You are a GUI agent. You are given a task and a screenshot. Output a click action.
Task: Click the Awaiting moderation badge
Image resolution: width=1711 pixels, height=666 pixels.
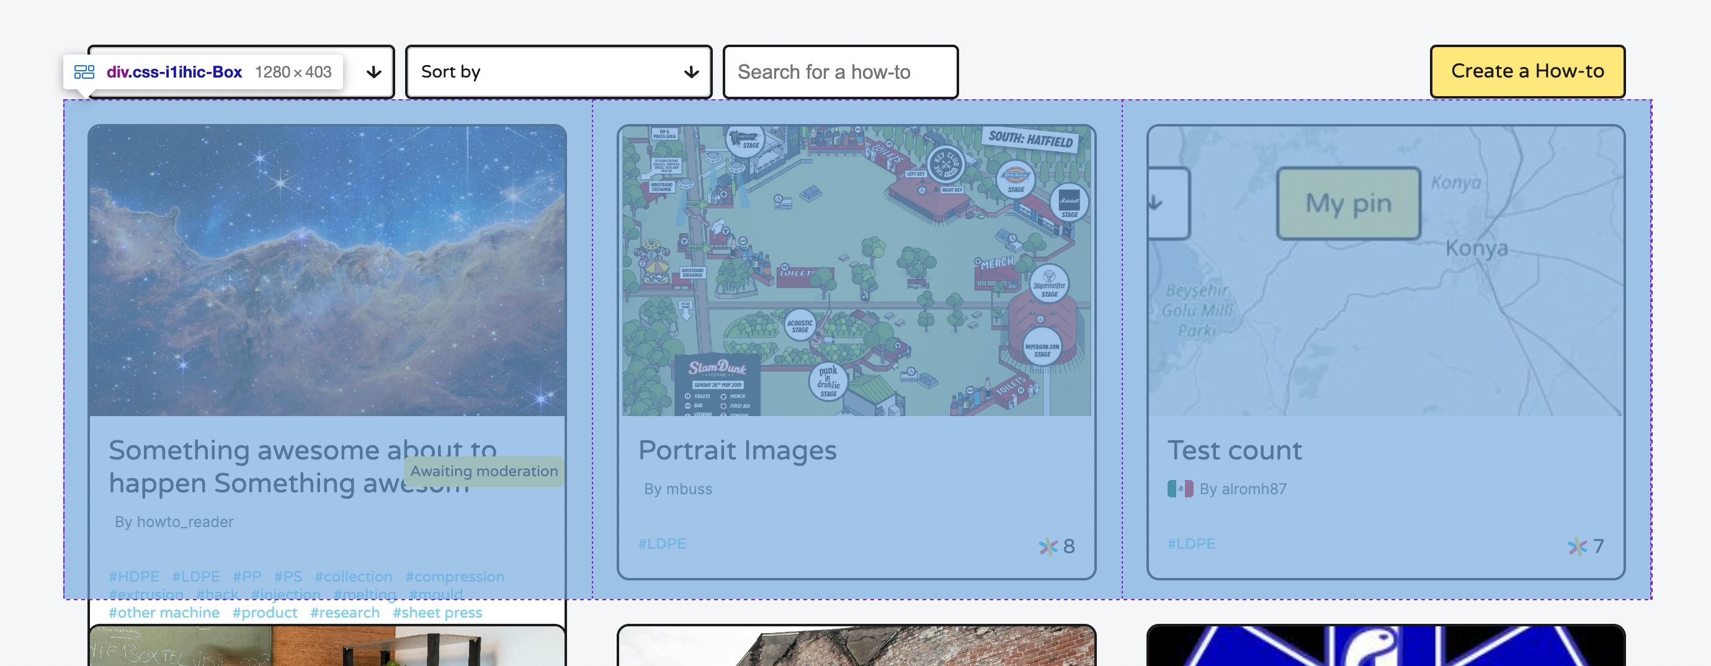(483, 471)
